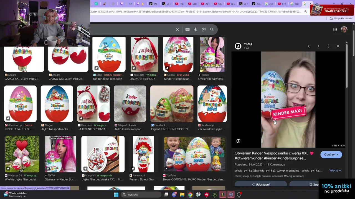Switch to the YouTube 'Prag' browser tab
The width and height of the screenshot is (355, 199).
pos(179,4)
